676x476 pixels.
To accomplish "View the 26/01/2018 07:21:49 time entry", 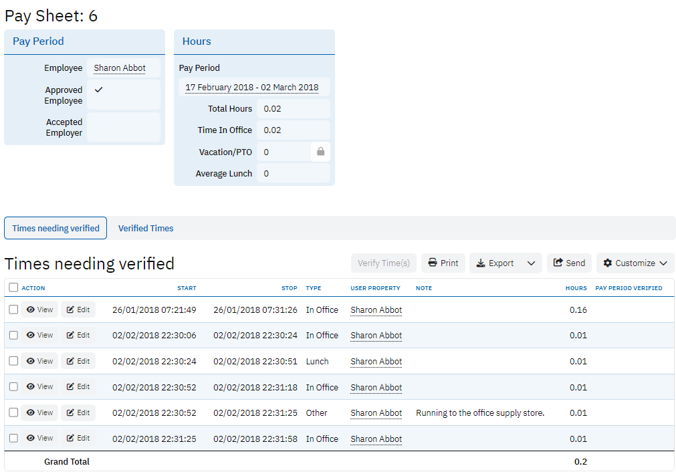I will click(39, 310).
